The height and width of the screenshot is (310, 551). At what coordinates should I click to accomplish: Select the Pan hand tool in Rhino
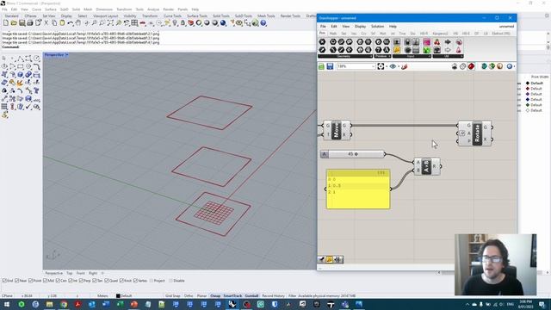click(78, 23)
